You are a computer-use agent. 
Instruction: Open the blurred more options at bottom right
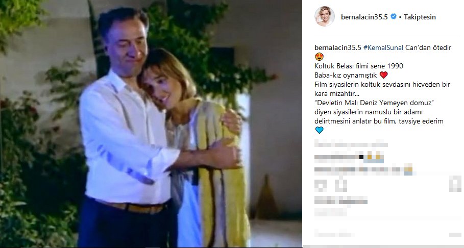[x=455, y=235]
